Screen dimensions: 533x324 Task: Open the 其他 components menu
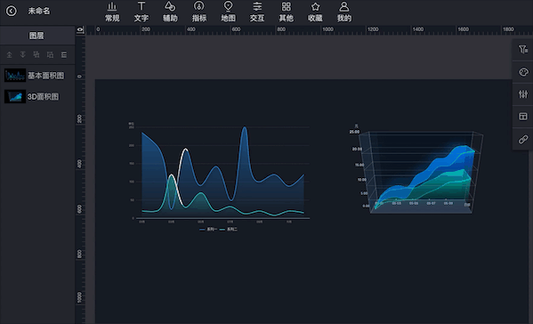click(x=287, y=12)
